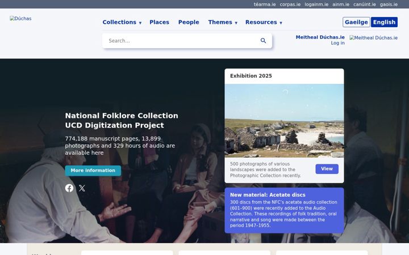Click the '500 photographs of various landscapes' text
Viewport: 409px width, 255px height.
click(265, 169)
